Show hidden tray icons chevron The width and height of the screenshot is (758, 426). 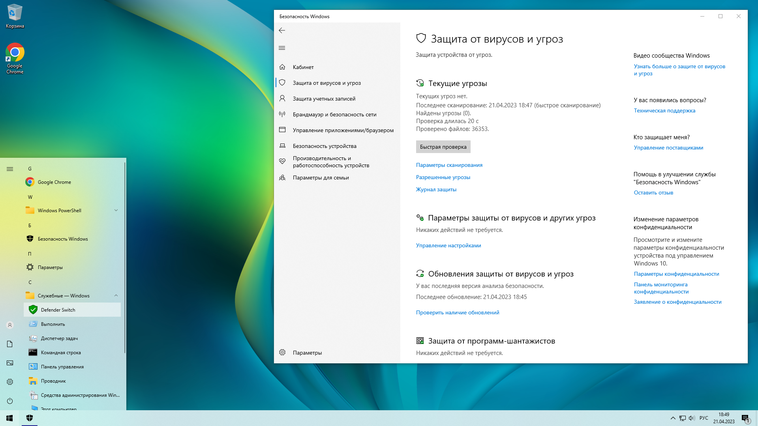[673, 418]
